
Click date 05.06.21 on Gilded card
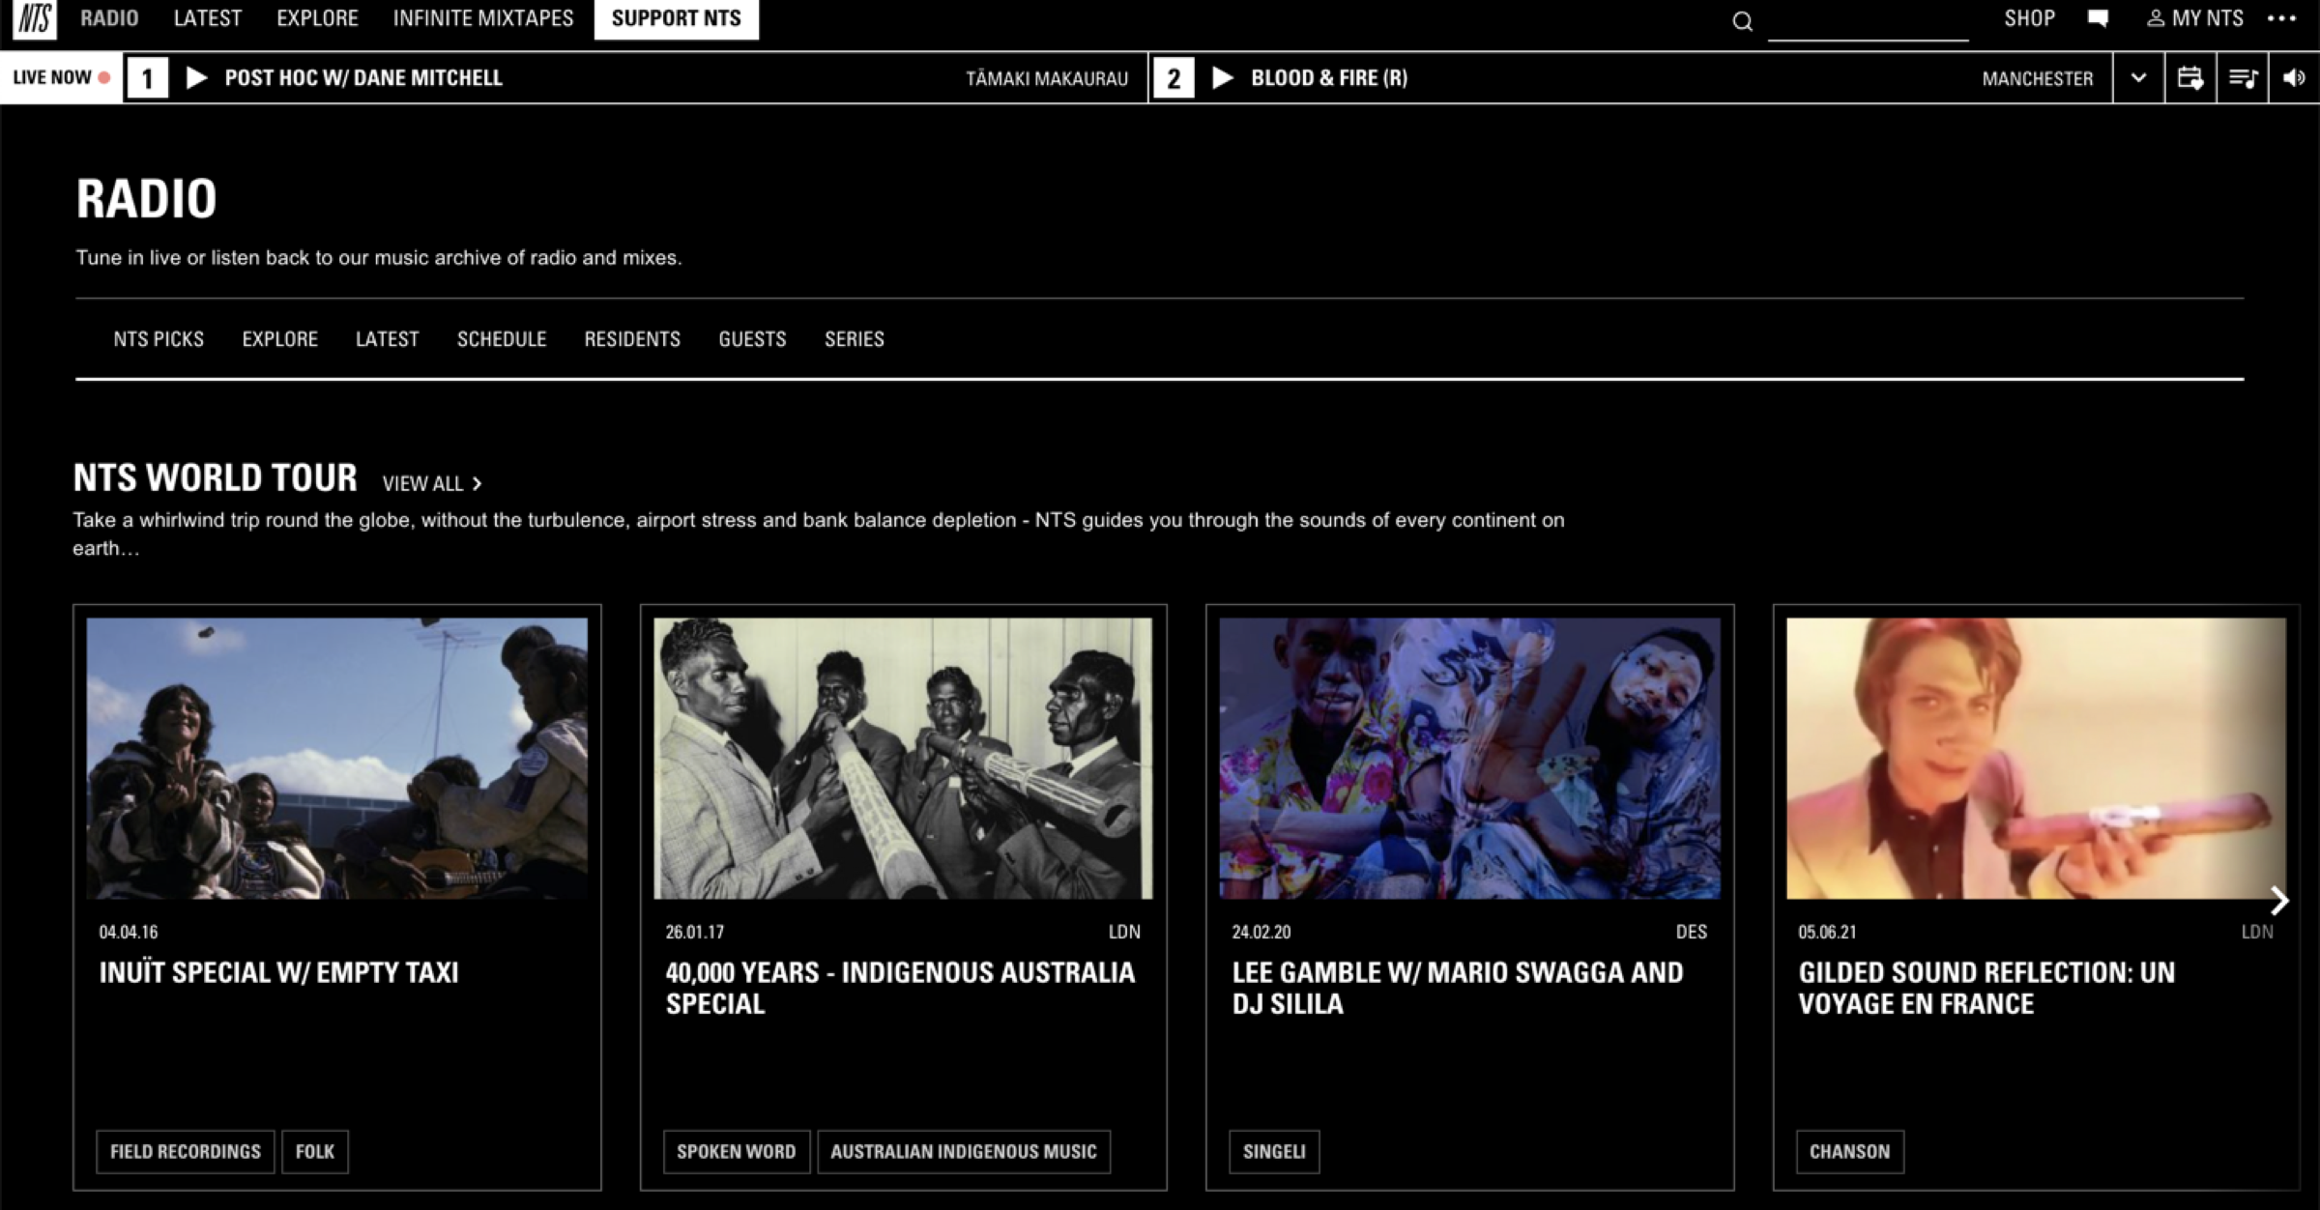(x=1827, y=932)
